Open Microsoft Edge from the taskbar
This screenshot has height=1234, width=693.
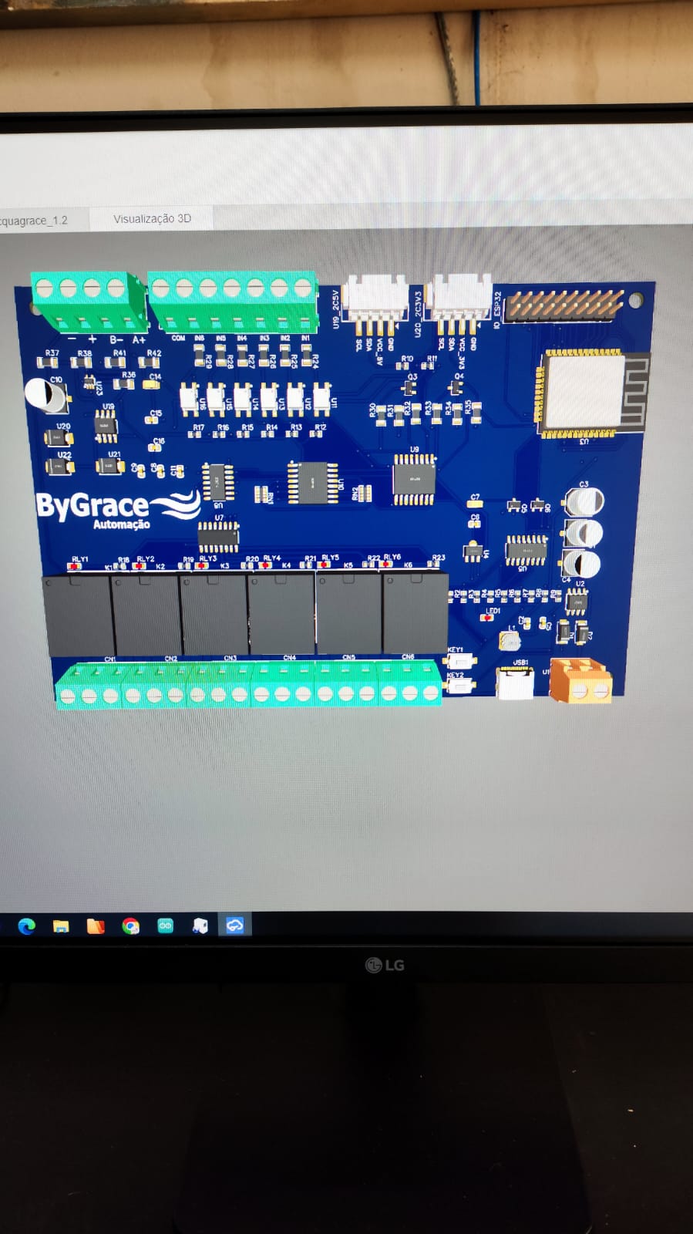[x=26, y=925]
